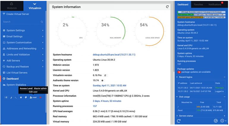Screen dimensions: 229x126
Task: Expand Addresses and Networking arrow
Action: [x=43, y=49]
